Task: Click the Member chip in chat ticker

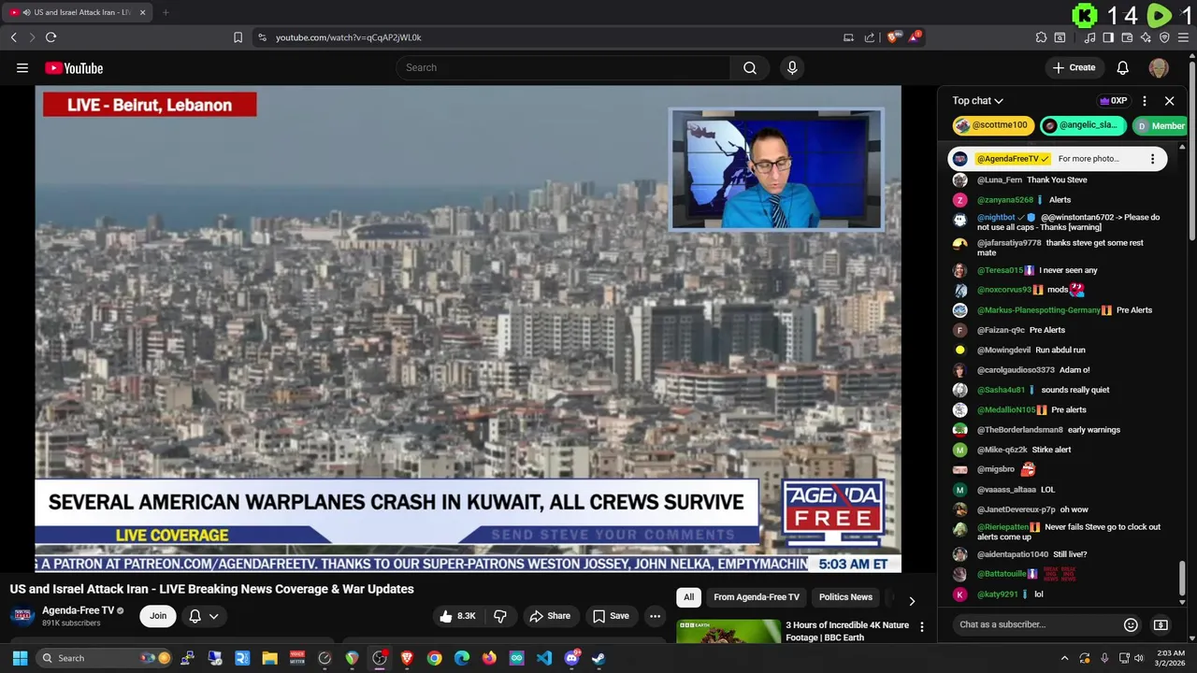Action: tap(1160, 125)
